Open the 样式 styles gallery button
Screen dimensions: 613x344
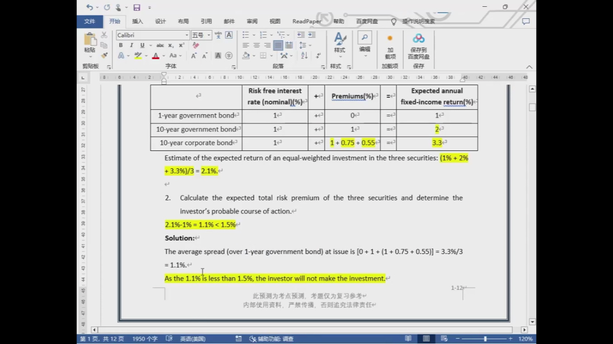click(x=340, y=45)
